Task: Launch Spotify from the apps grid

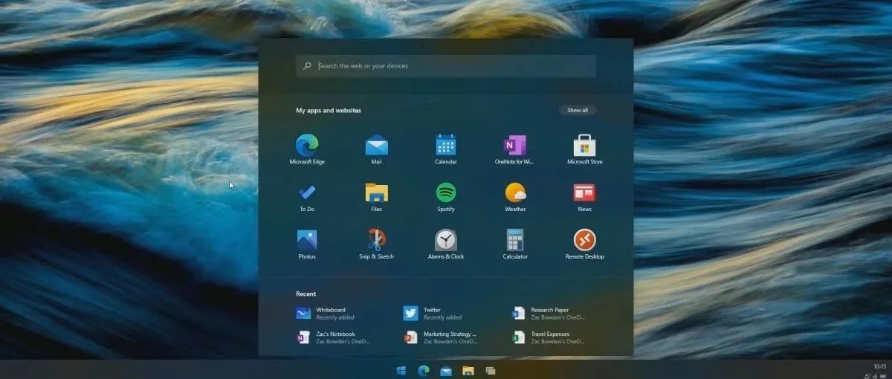Action: click(x=446, y=197)
